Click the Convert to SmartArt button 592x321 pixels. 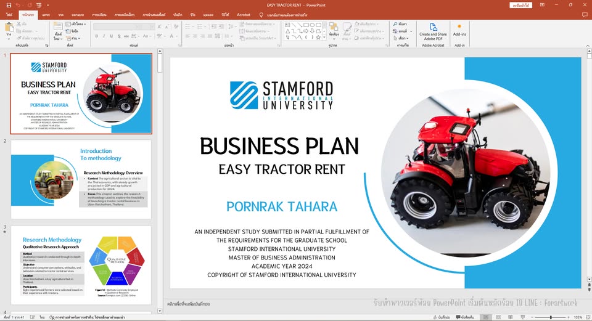pyautogui.click(x=258, y=38)
